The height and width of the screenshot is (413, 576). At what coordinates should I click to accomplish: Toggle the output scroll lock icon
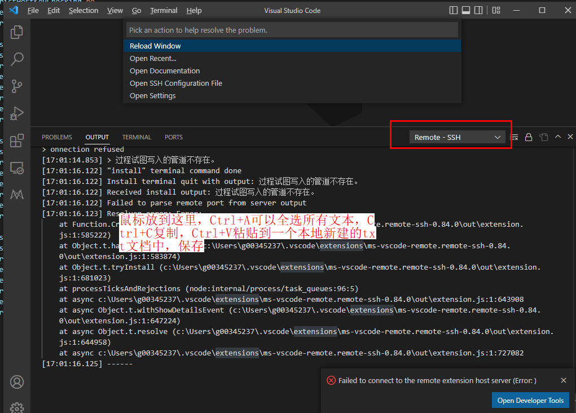529,137
